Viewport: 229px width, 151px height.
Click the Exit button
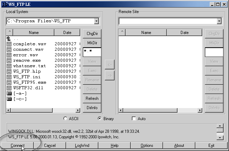[x=211, y=146]
